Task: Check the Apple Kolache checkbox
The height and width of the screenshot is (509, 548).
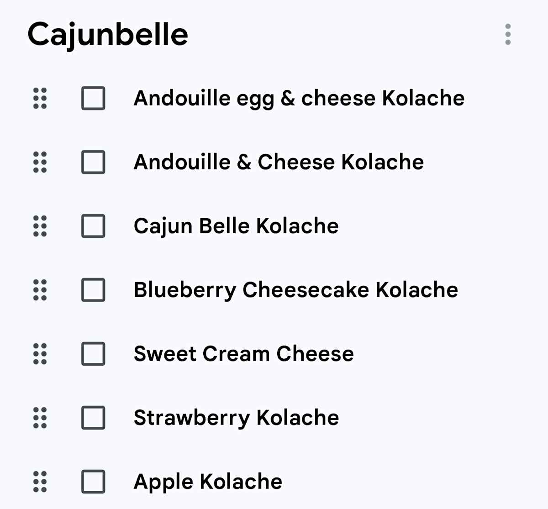Action: click(x=93, y=482)
